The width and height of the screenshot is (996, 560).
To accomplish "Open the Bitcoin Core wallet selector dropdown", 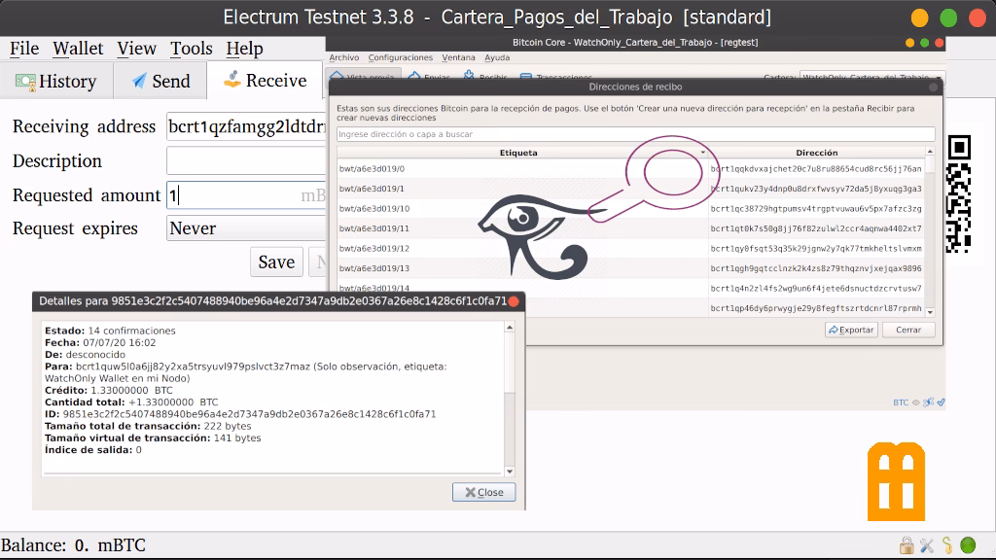I will [x=866, y=77].
